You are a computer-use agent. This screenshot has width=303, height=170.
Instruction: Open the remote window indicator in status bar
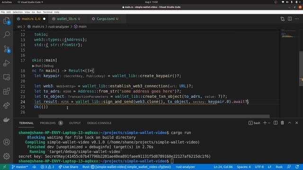coord(4,167)
